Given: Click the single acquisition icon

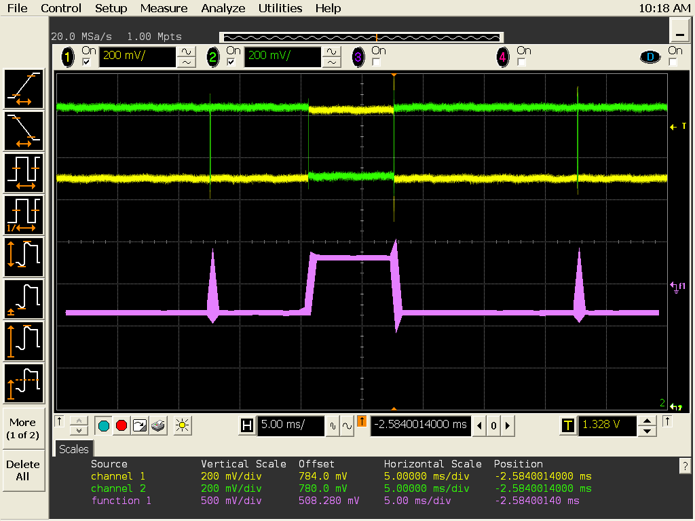Looking at the screenshot, I should tap(140, 426).
